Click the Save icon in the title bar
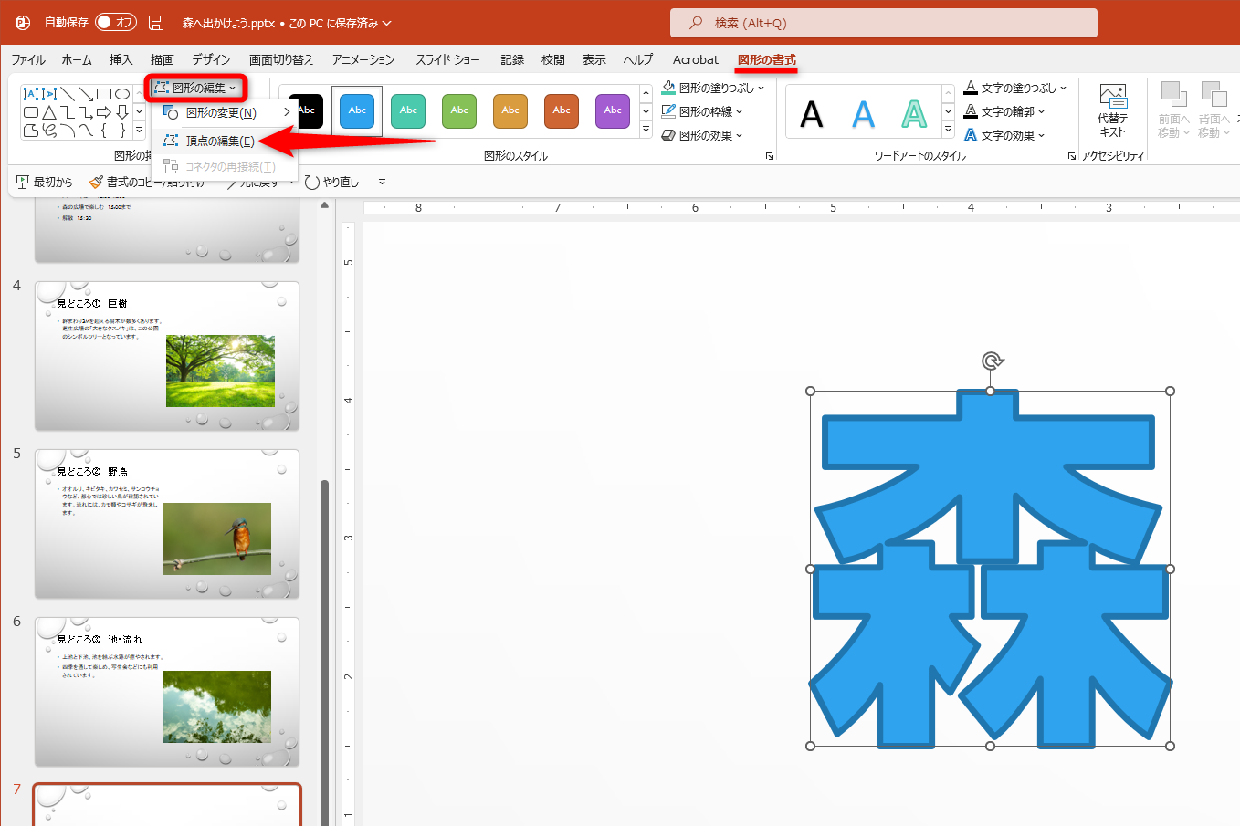Screen dimensions: 1240x826 (158, 24)
